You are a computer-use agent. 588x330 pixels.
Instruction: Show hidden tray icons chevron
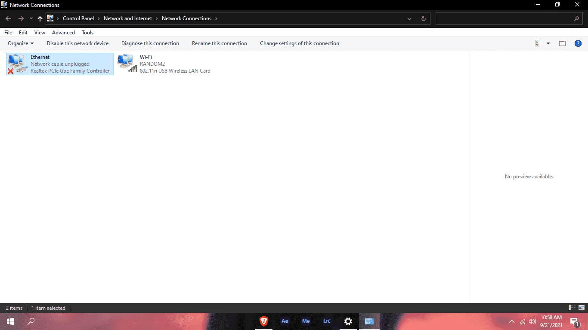click(x=512, y=321)
